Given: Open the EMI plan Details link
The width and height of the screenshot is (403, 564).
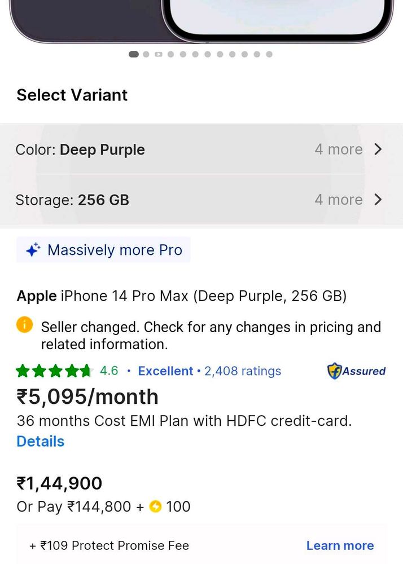Looking at the screenshot, I should [x=41, y=441].
